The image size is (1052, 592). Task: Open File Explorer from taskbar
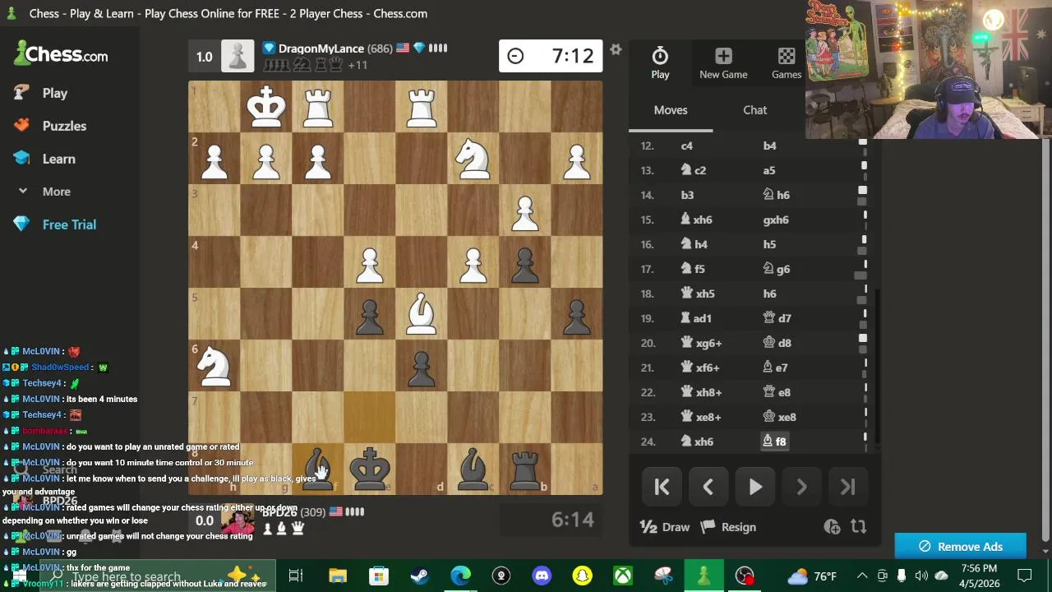[337, 576]
